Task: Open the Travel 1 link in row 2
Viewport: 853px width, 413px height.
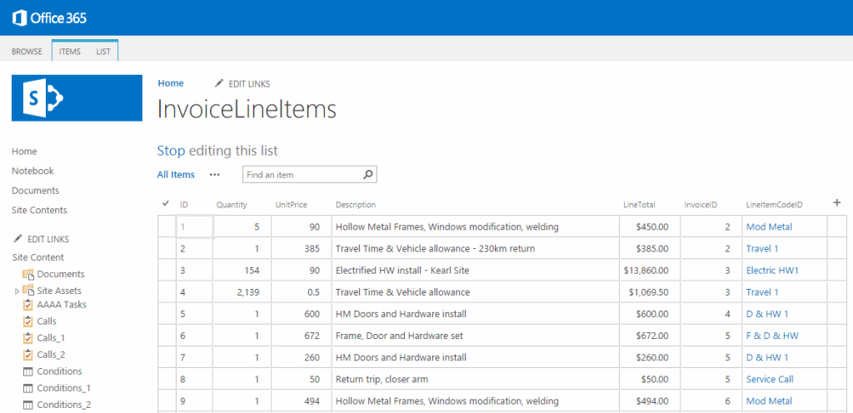Action: point(762,248)
